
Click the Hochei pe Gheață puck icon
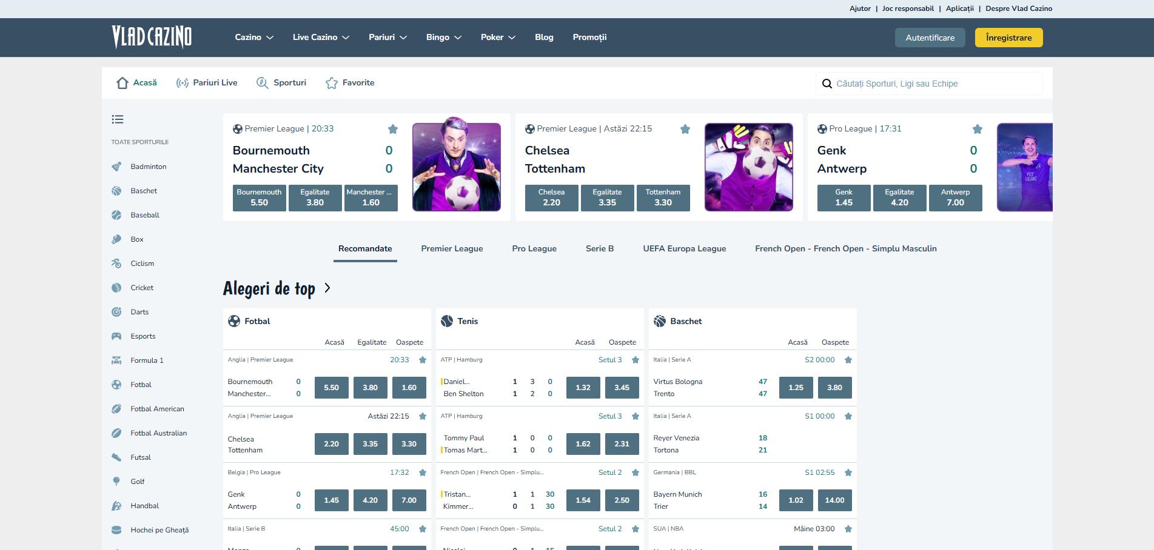pyautogui.click(x=116, y=530)
